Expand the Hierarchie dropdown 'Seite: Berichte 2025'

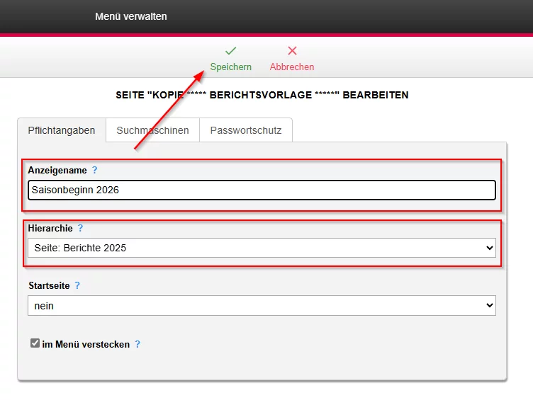[x=262, y=248]
